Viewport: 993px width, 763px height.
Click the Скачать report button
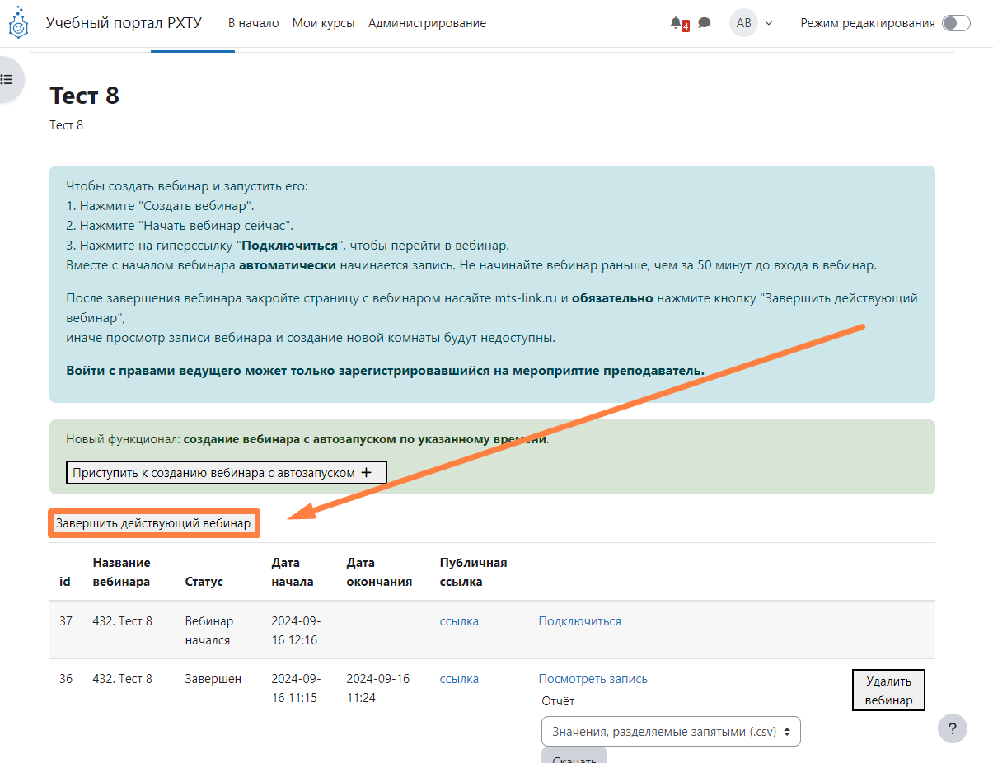coord(574,756)
